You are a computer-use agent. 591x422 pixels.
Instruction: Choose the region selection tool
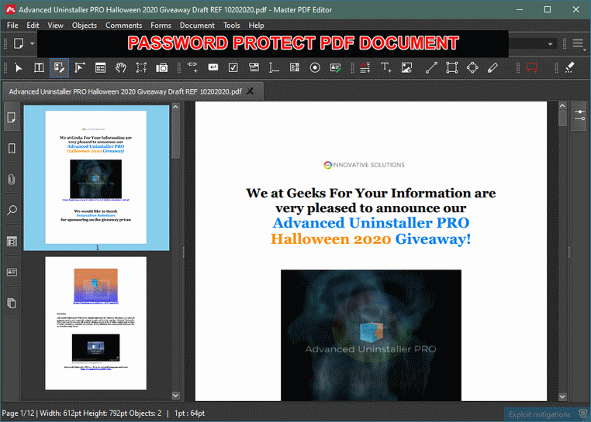tap(141, 68)
